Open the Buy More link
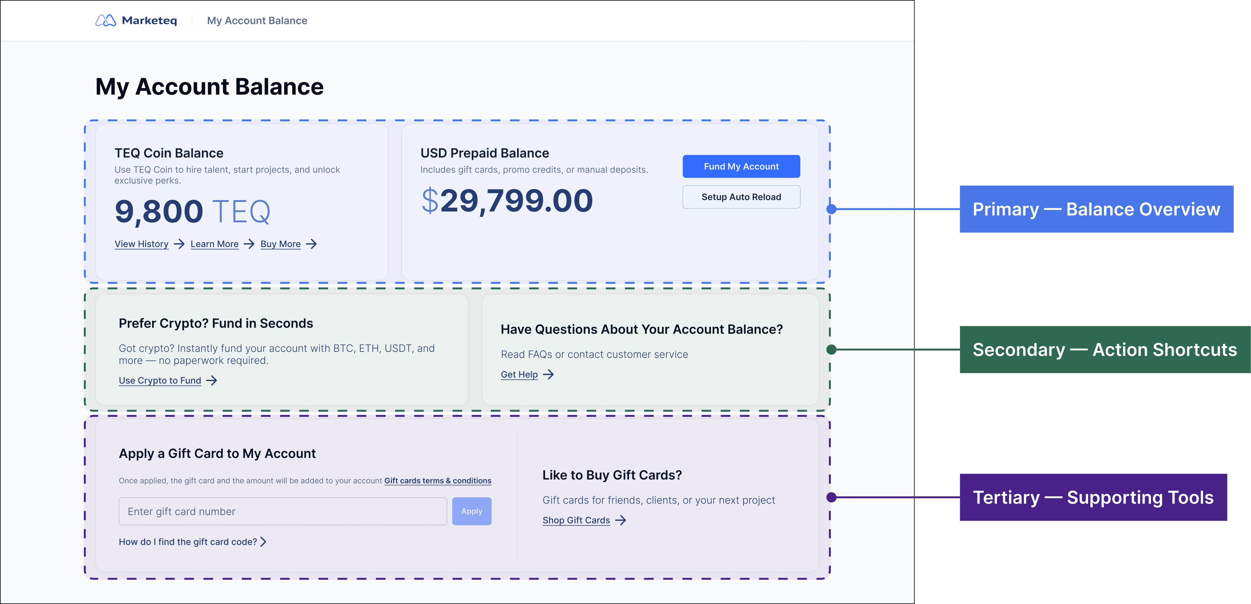 280,244
